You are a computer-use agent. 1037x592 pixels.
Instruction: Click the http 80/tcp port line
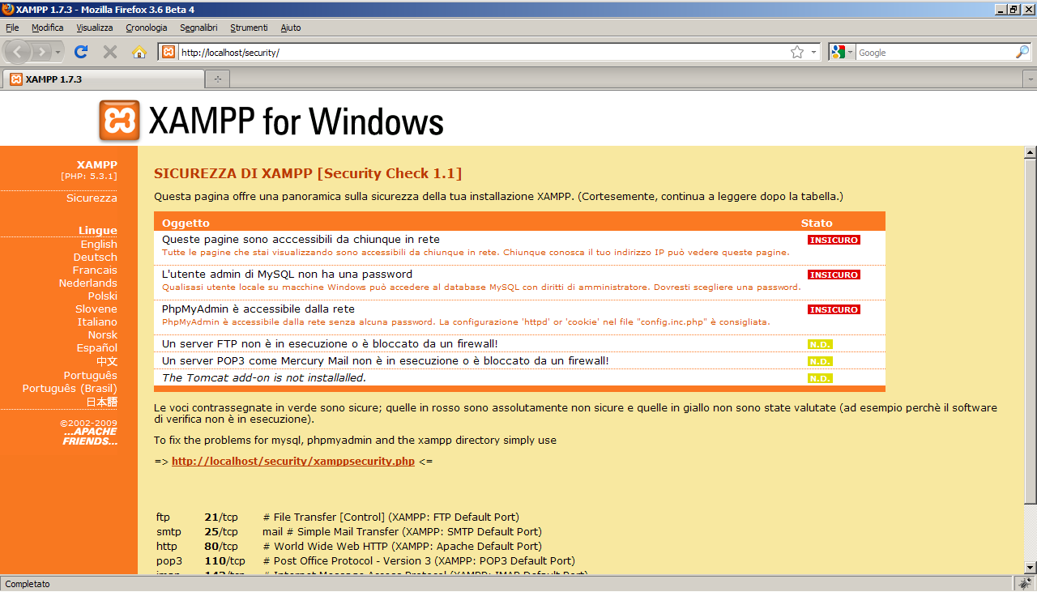point(349,546)
